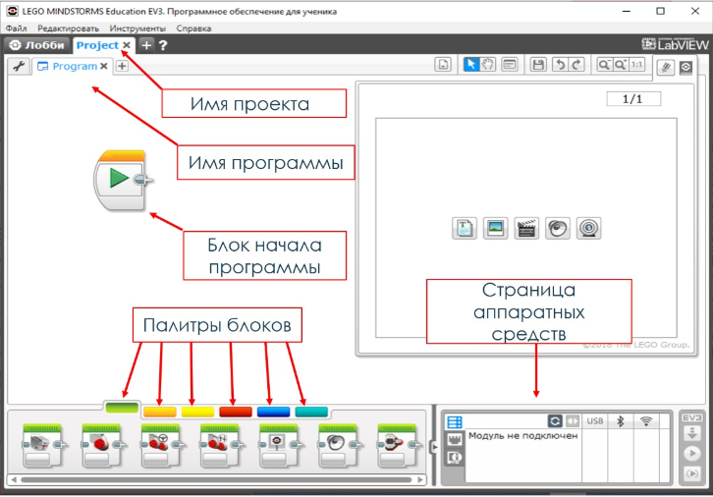Undo the last action
The width and height of the screenshot is (713, 497).
point(559,65)
